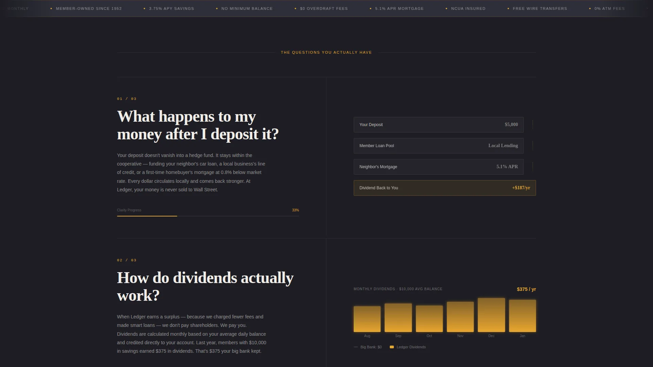Click the Nov dividend bar

(460, 317)
